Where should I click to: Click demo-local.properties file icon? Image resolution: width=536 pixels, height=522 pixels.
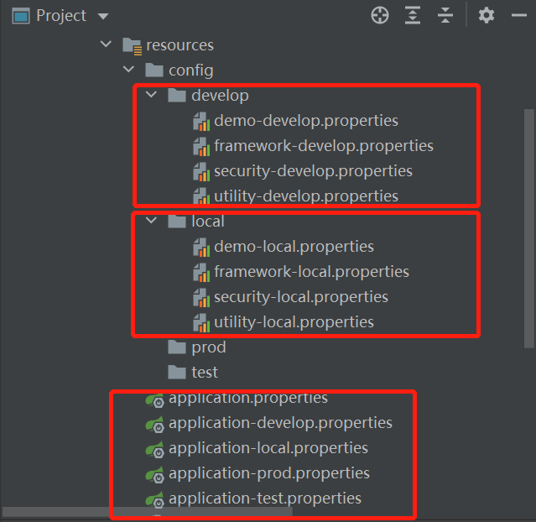click(201, 248)
